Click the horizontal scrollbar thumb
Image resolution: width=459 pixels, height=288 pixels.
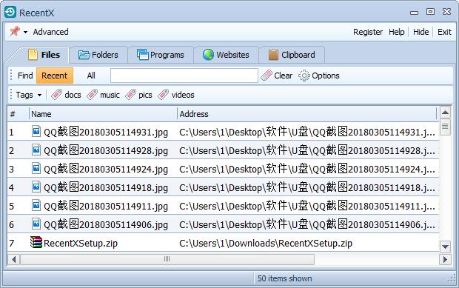[167, 259]
